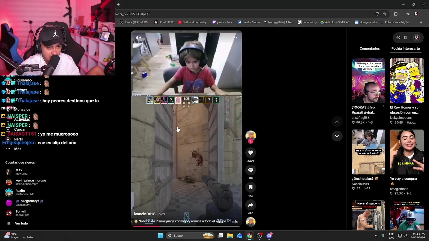This screenshot has height=241, width=429.
Task: Open the video options three-dot menu
Action: tap(235, 37)
